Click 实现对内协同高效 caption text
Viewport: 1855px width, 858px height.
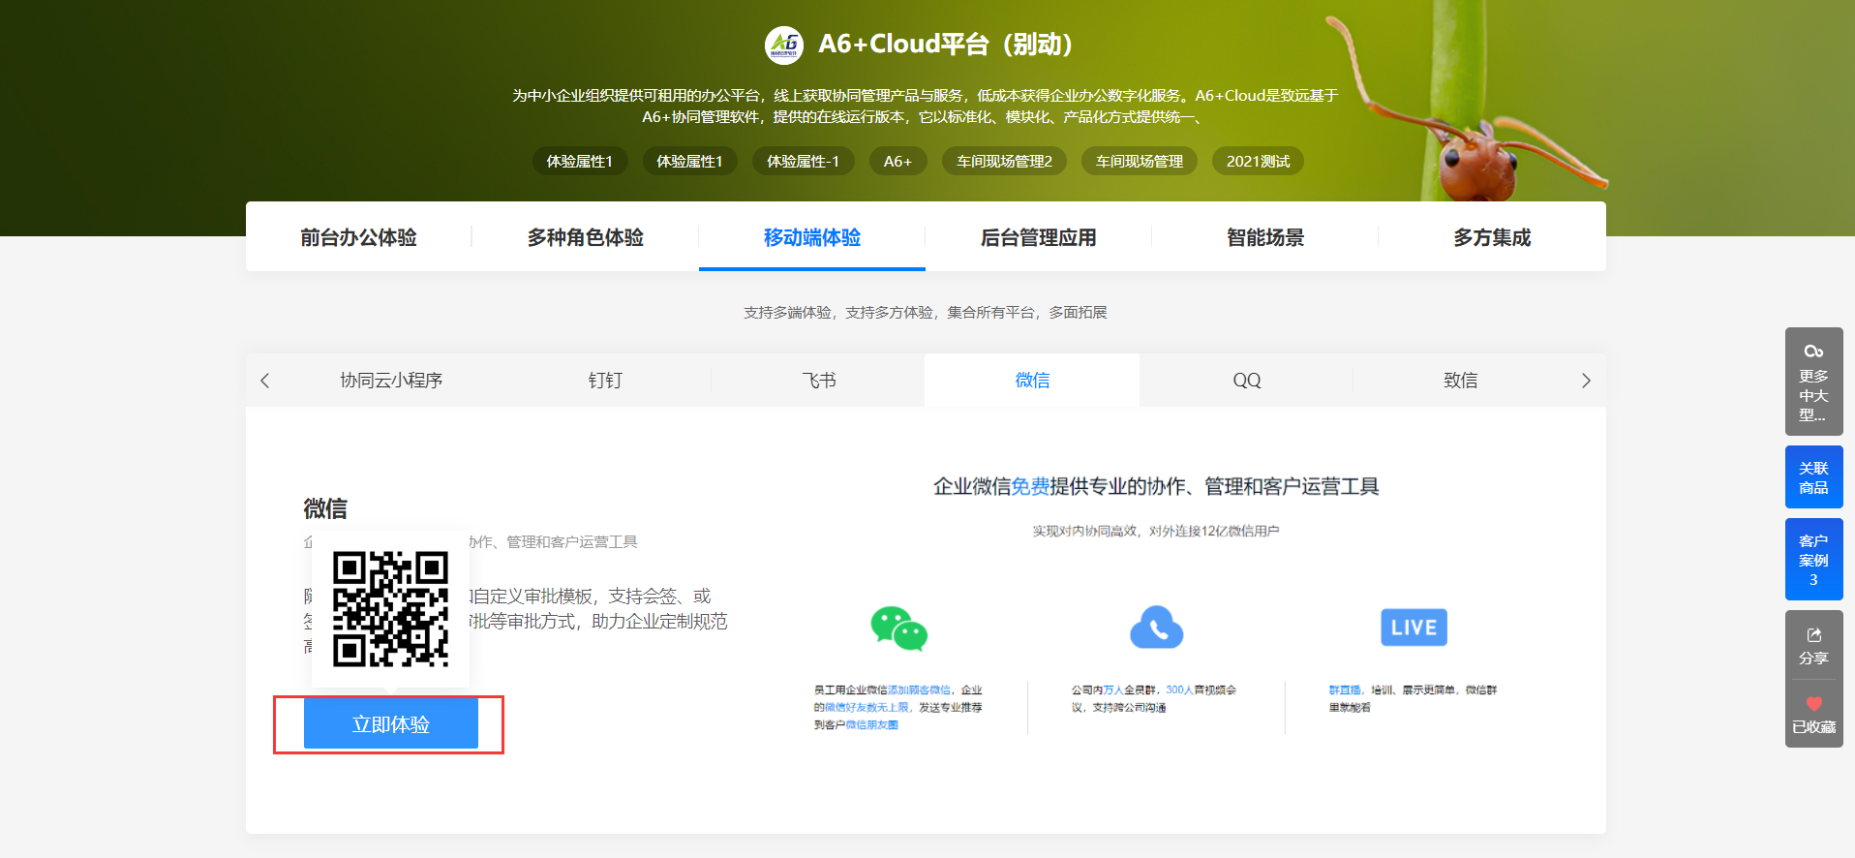pos(1155,531)
